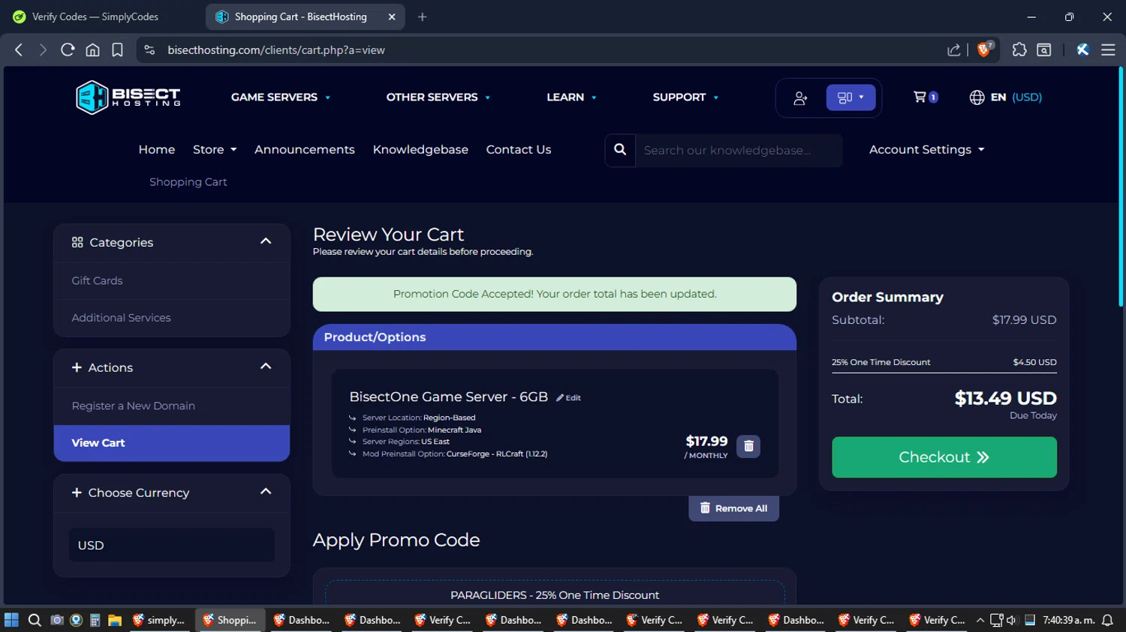Click the address bar URL
Screen dimensions: 1126x632
coord(276,50)
